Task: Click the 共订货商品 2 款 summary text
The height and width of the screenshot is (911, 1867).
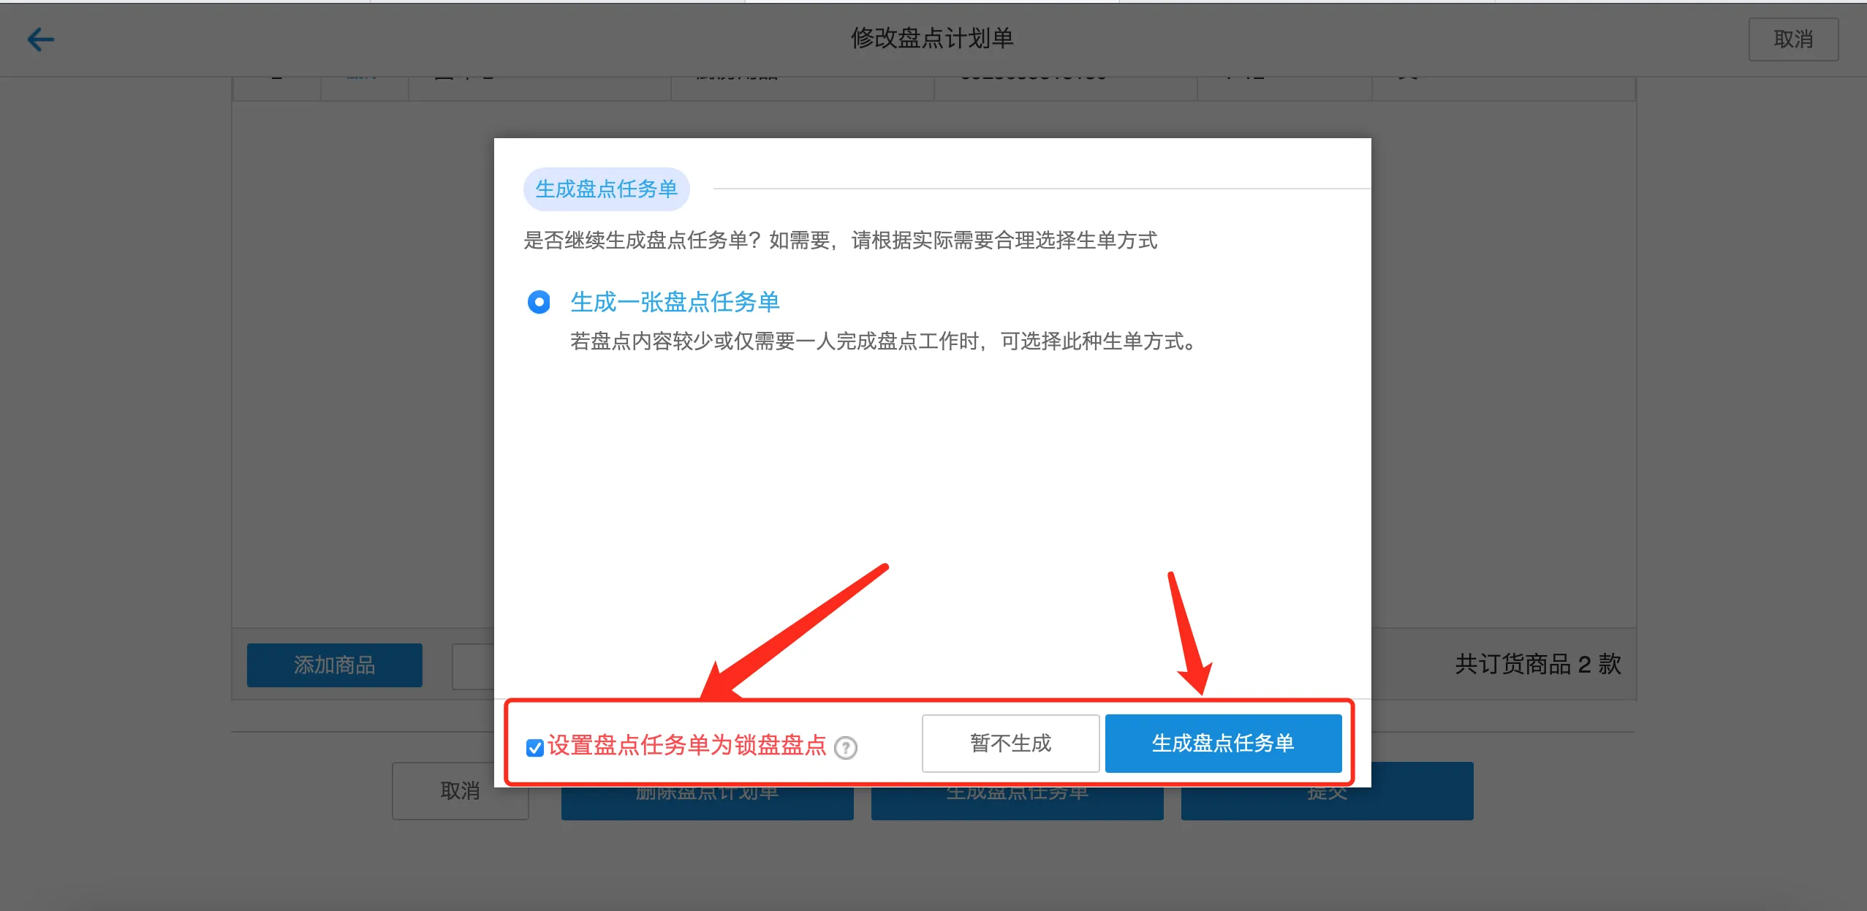Action: (x=1538, y=664)
